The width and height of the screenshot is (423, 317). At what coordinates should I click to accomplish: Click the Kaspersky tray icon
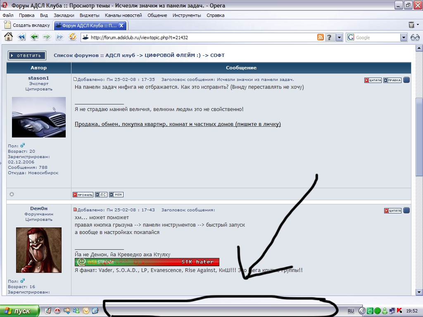coord(399,311)
